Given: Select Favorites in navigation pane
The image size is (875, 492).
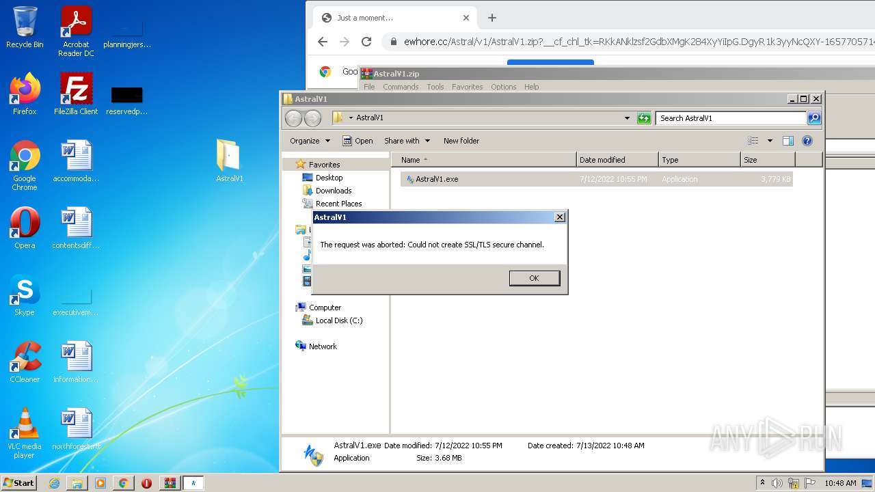Looking at the screenshot, I should [324, 165].
